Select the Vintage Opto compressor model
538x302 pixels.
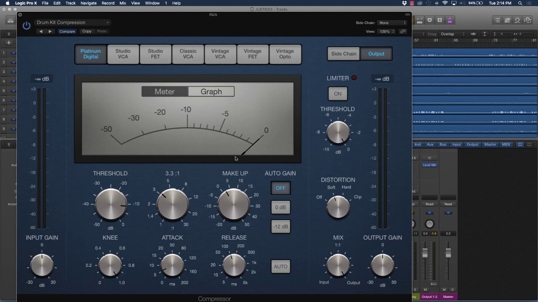[285, 54]
